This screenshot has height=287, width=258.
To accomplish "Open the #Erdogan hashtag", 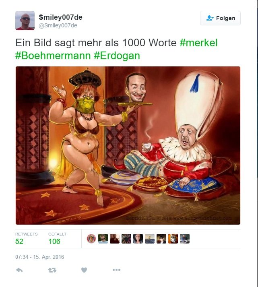I will 117,56.
